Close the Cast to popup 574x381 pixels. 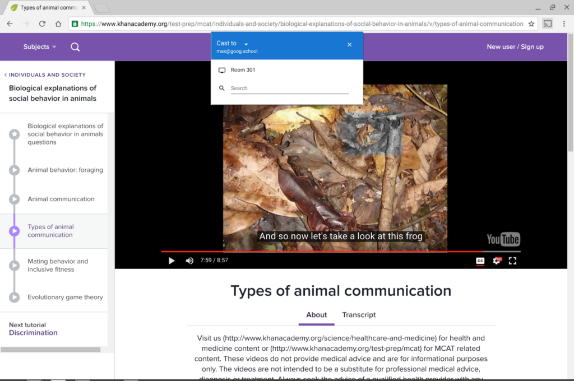349,45
